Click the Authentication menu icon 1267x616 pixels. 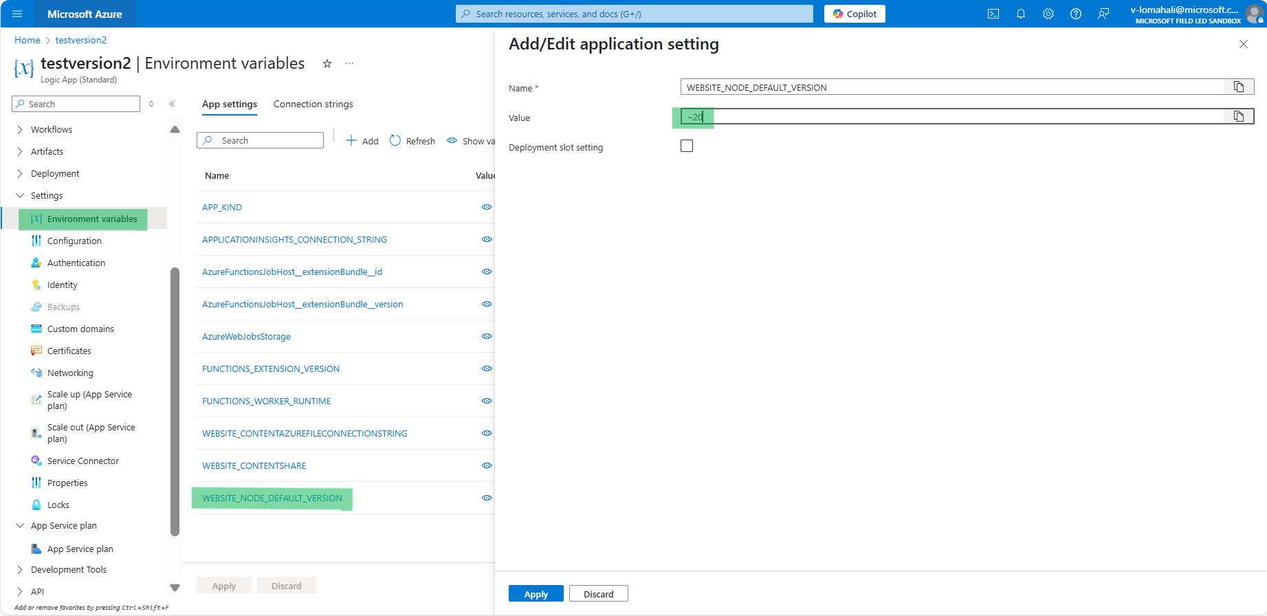[x=36, y=263]
